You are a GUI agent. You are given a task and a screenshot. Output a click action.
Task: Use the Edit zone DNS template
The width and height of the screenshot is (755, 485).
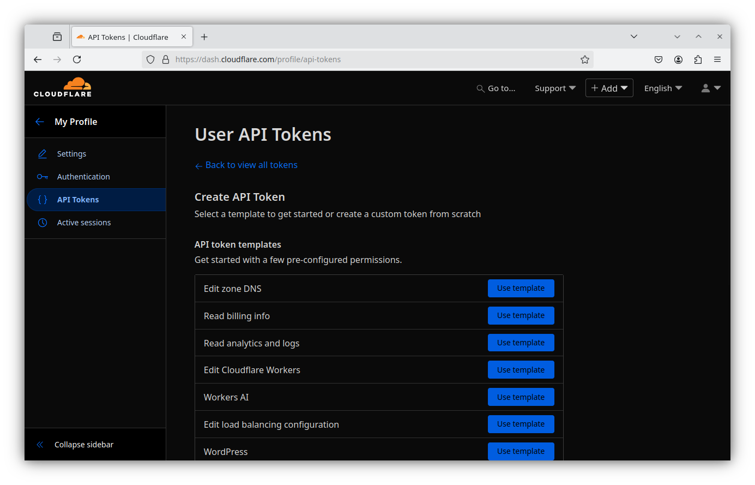tap(521, 288)
